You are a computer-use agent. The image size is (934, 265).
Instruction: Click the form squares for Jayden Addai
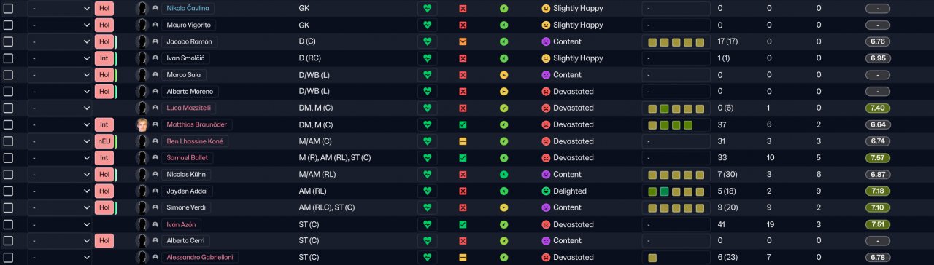[676, 191]
